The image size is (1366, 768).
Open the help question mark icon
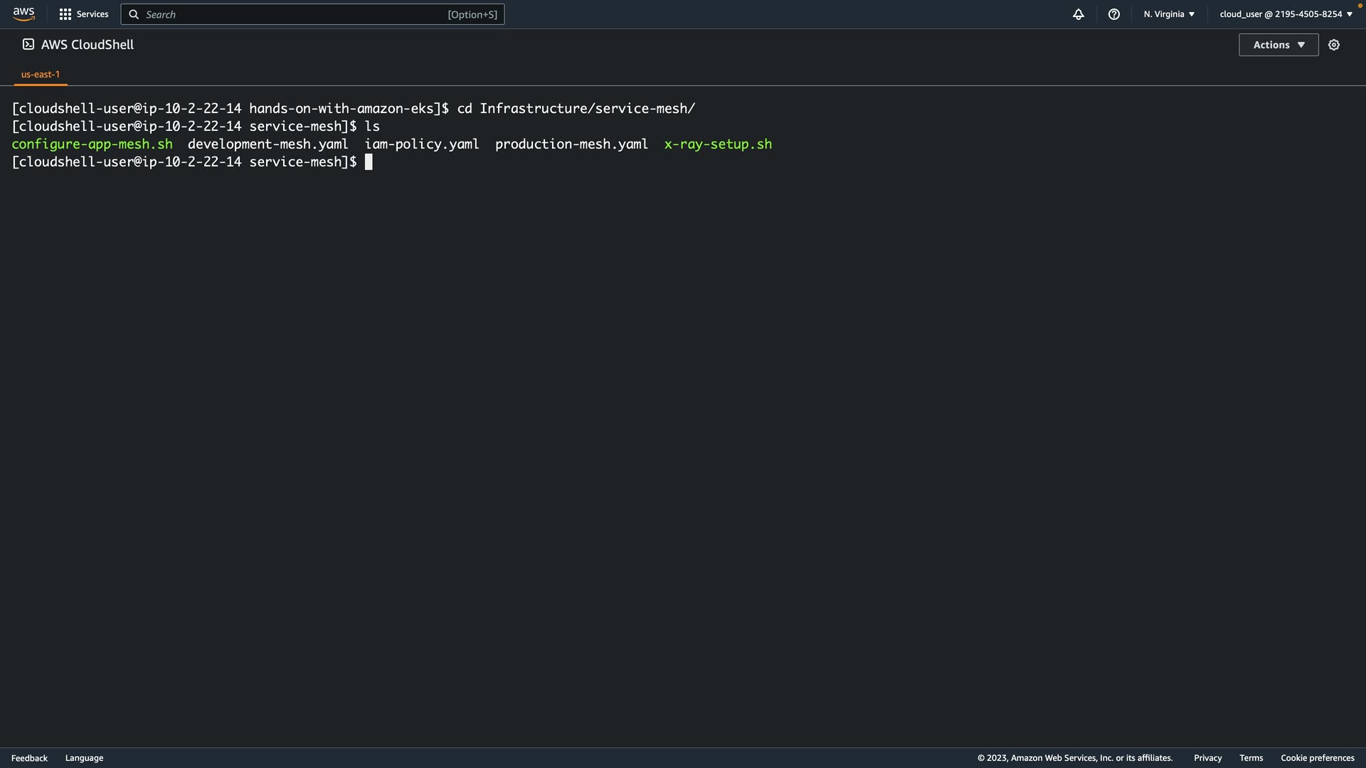pyautogui.click(x=1114, y=14)
